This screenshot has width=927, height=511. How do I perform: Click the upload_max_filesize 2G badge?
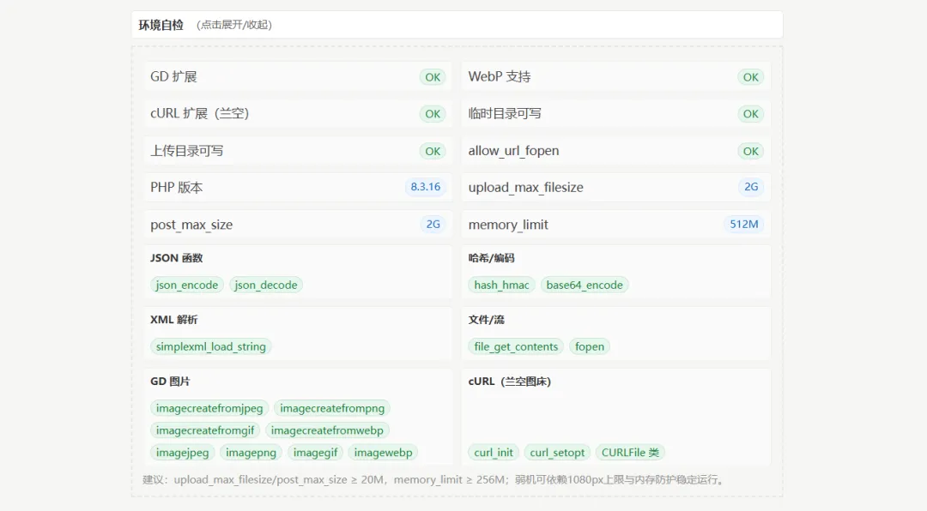pos(751,187)
